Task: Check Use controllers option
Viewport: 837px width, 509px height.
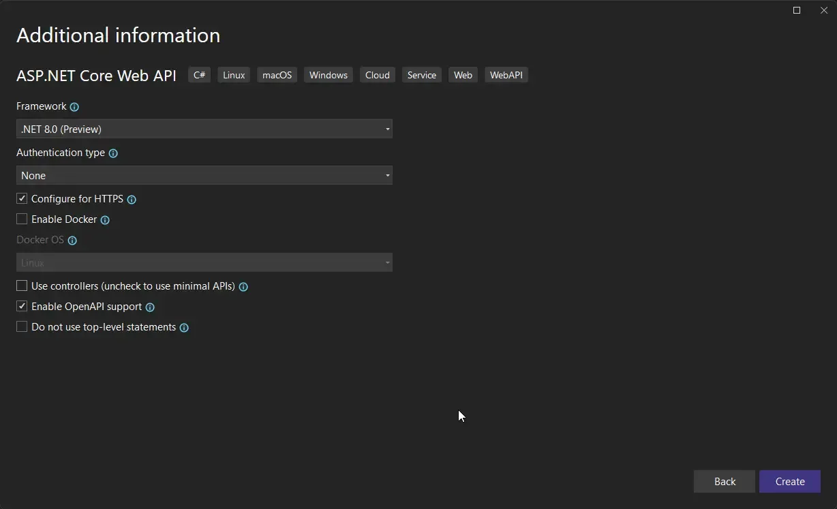Action: click(21, 286)
